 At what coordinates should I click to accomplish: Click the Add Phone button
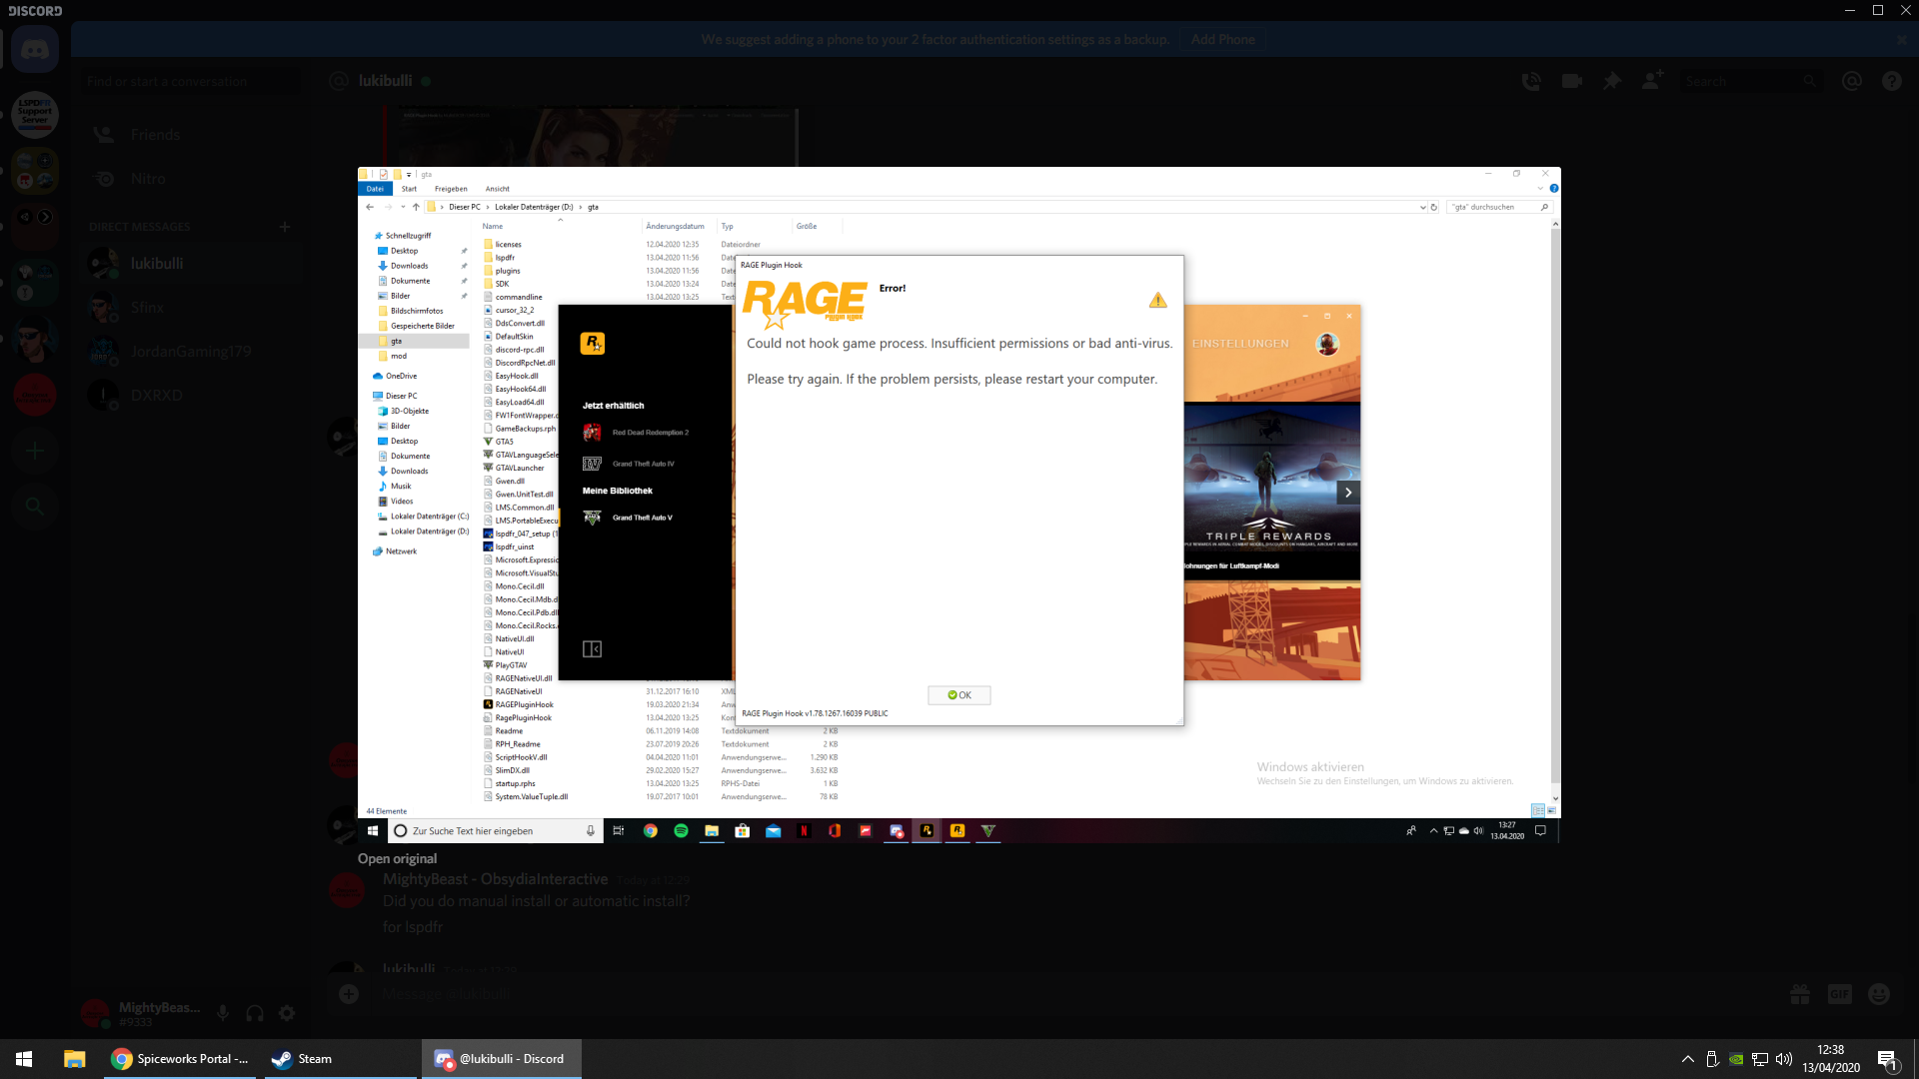click(1222, 39)
